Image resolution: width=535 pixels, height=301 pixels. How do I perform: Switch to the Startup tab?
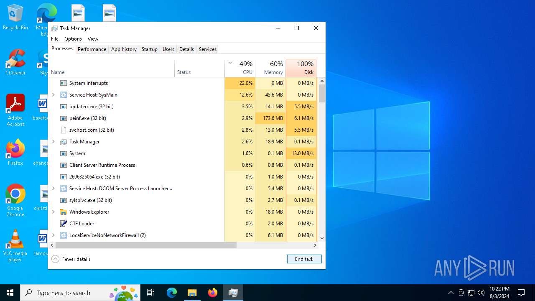click(x=150, y=49)
